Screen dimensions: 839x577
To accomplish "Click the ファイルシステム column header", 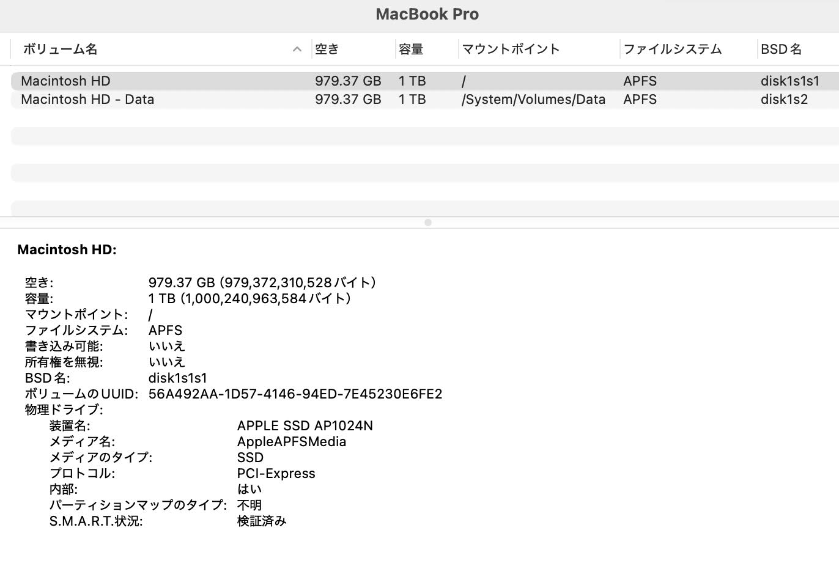I will [x=673, y=50].
